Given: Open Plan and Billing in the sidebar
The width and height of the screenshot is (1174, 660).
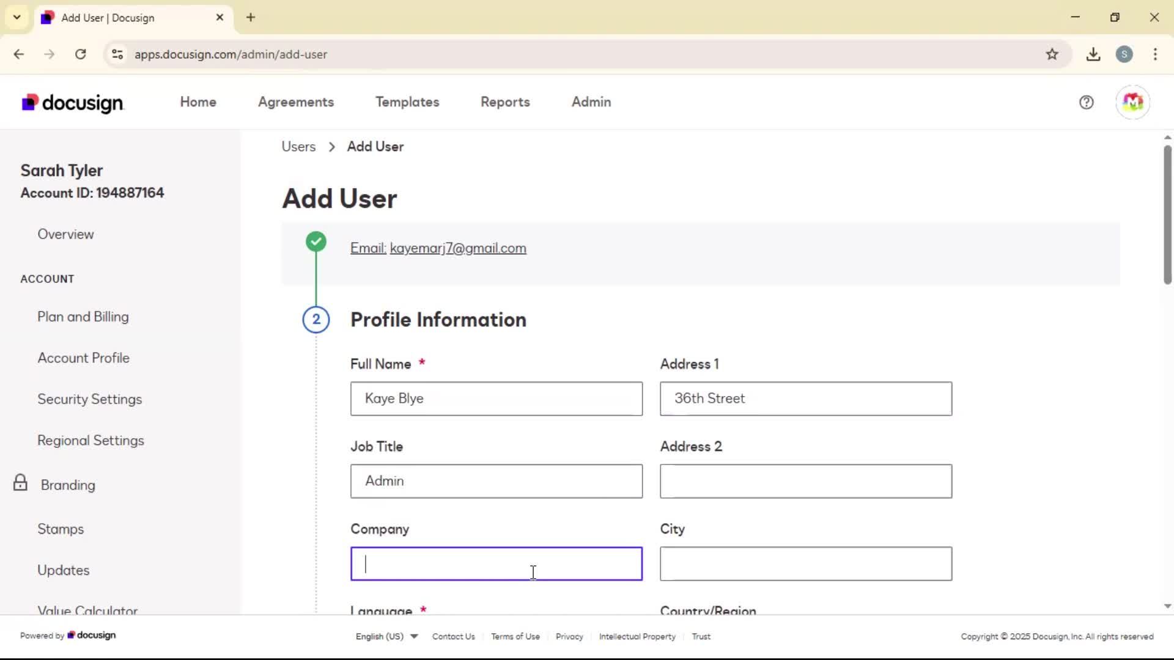Looking at the screenshot, I should click(83, 317).
